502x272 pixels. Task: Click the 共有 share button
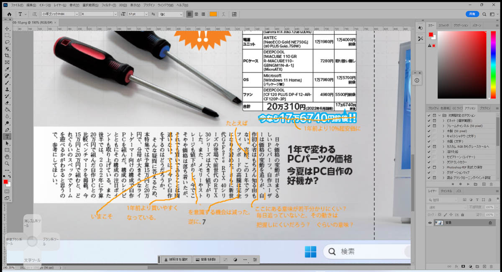[472, 14]
